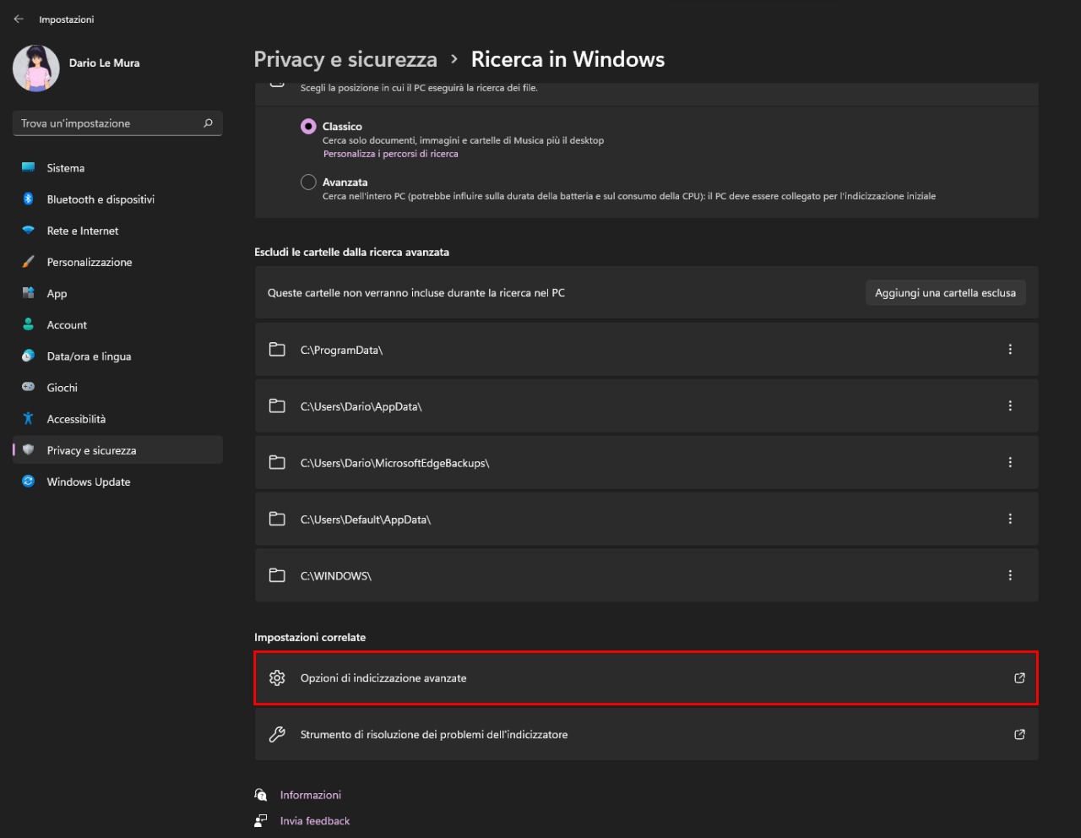Open Personalizzazione settings
The height and width of the screenshot is (838, 1081).
coord(117,262)
